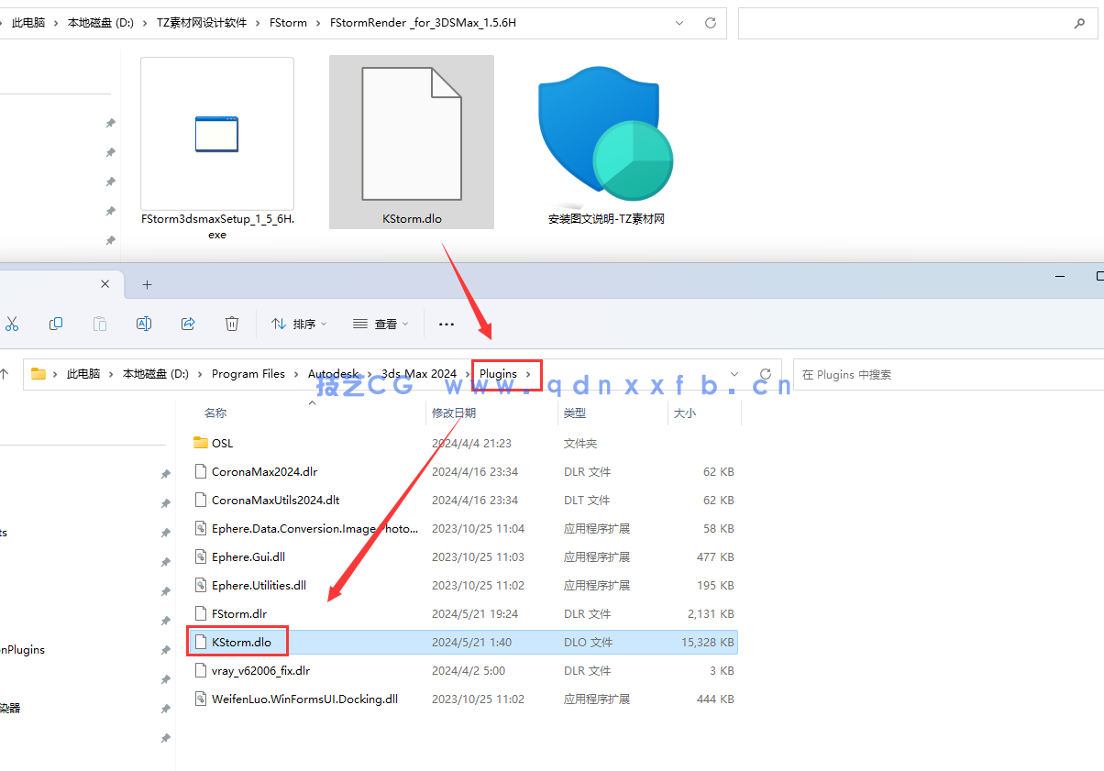Click the Rename icon in toolbar
Screen dimensions: 1104x771
tap(144, 324)
